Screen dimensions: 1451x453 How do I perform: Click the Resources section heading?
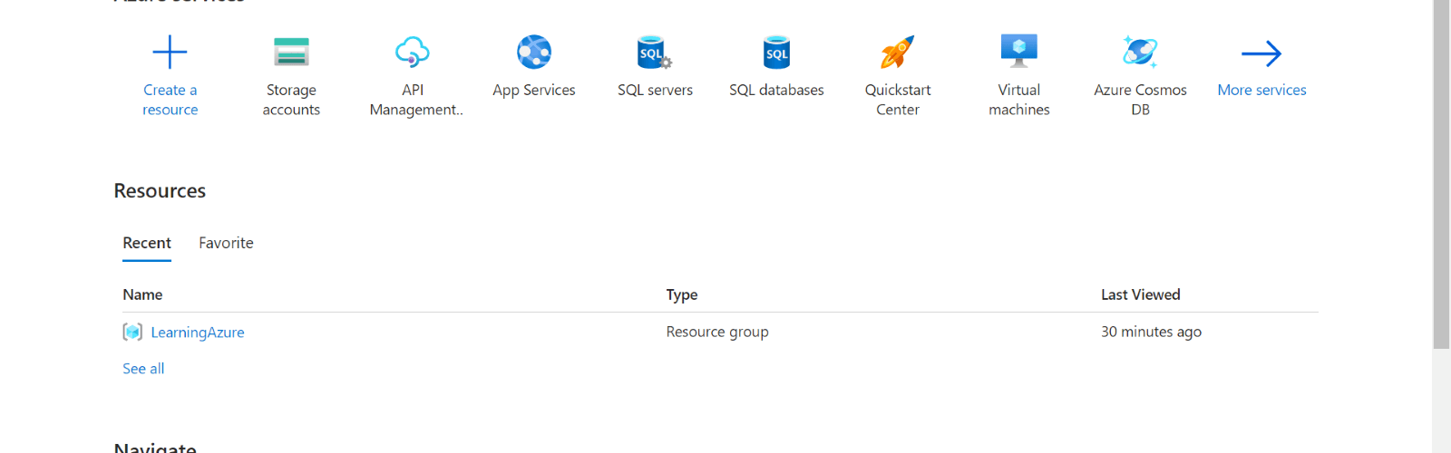pyautogui.click(x=160, y=191)
